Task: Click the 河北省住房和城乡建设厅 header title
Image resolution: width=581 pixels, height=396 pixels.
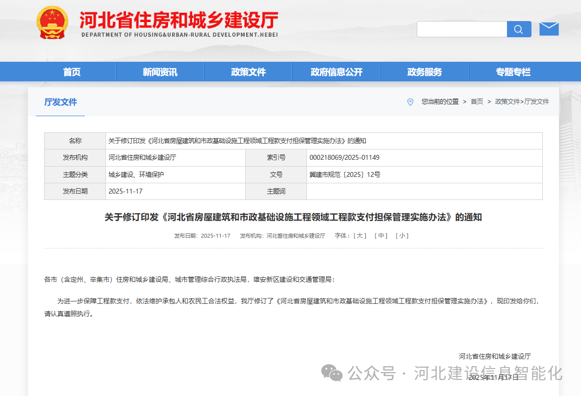Action: tap(177, 20)
